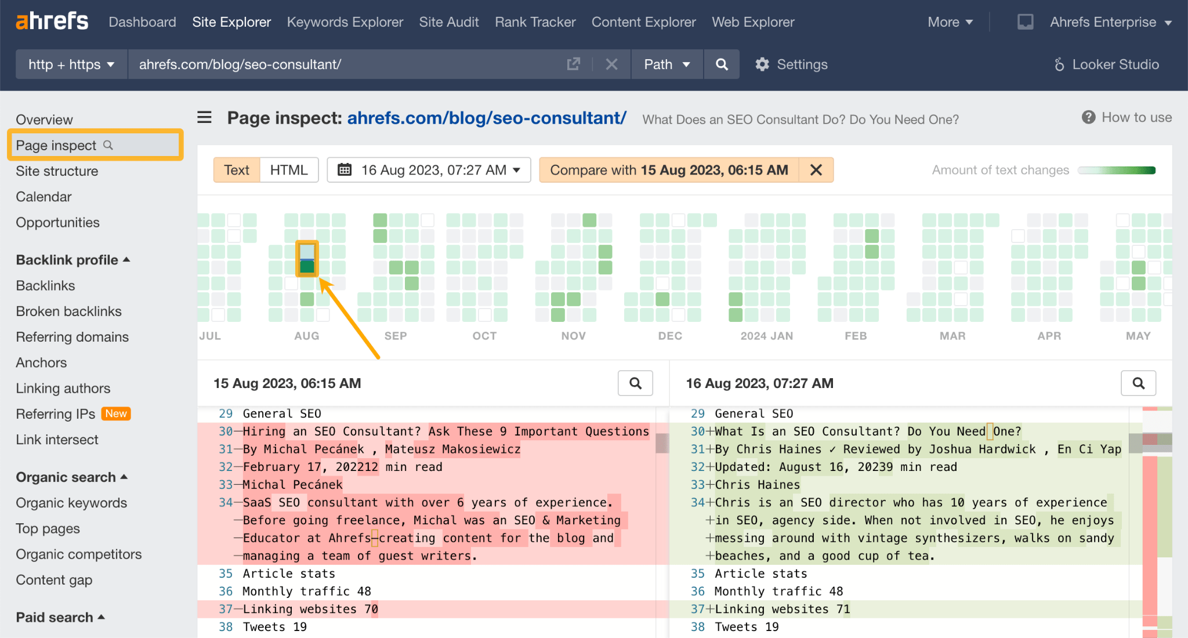Viewport: 1188px width, 638px height.
Task: Open the 16 Aug 2023 date picker dropdown
Action: (x=429, y=170)
